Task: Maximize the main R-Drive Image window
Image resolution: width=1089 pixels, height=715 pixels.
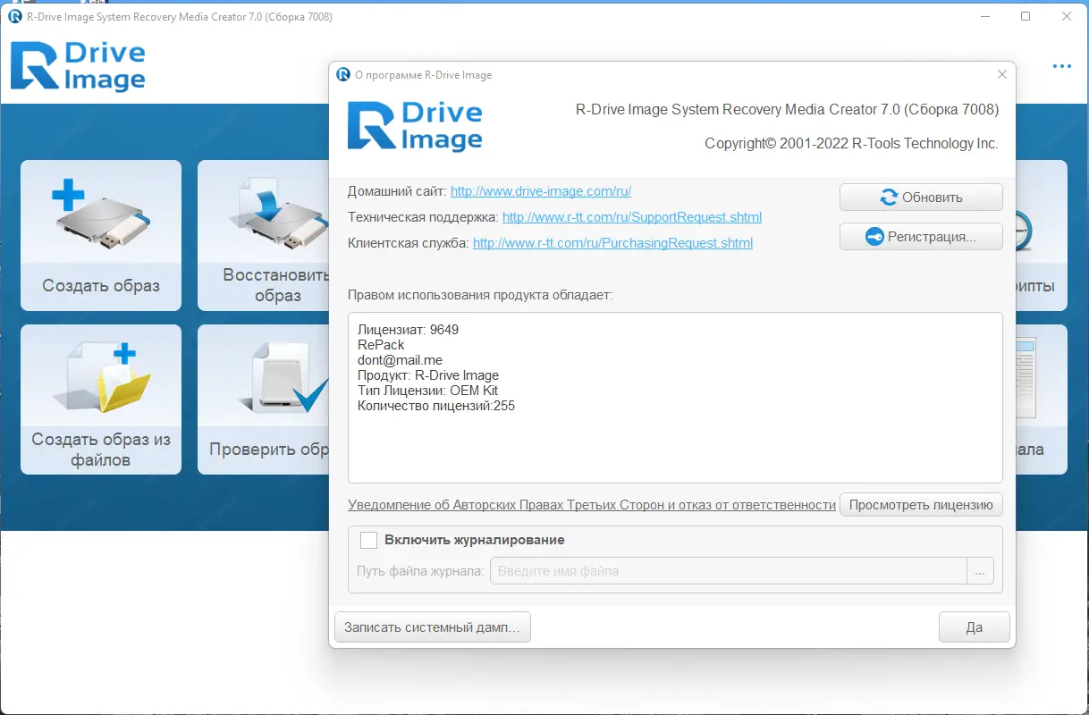Action: pos(1026,16)
